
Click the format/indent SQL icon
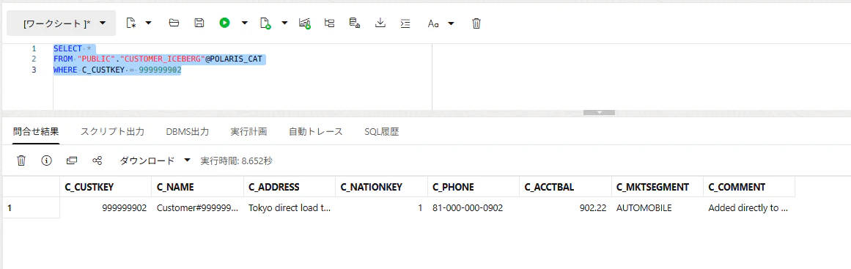click(x=405, y=23)
